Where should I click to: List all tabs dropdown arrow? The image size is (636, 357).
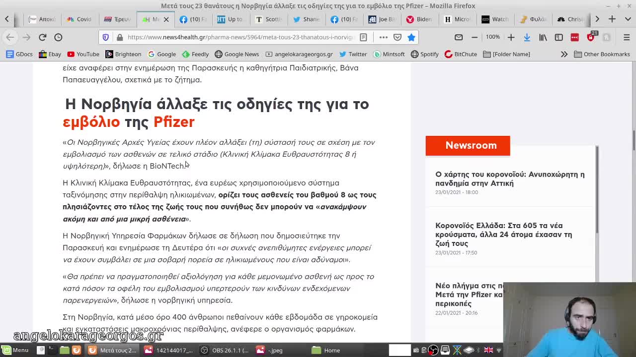[x=627, y=19]
